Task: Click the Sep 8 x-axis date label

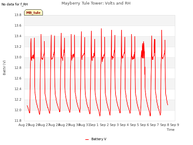Action: point(165,125)
